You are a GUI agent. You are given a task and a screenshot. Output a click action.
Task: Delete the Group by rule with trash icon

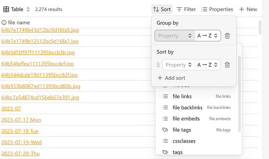tap(227, 36)
